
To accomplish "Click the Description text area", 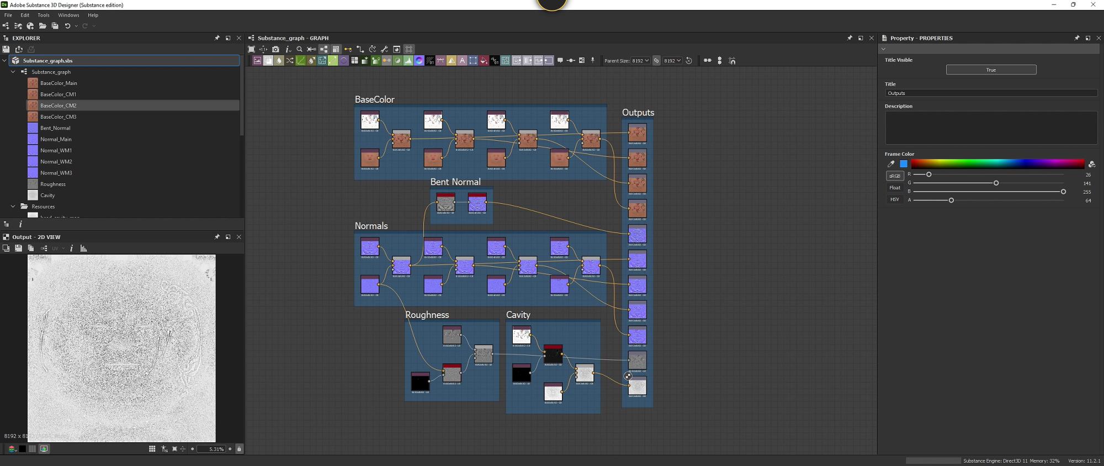I will pos(991,128).
